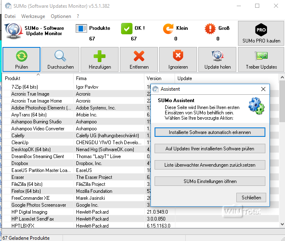
Task: Open the Datei menu
Action: [x=10, y=16]
